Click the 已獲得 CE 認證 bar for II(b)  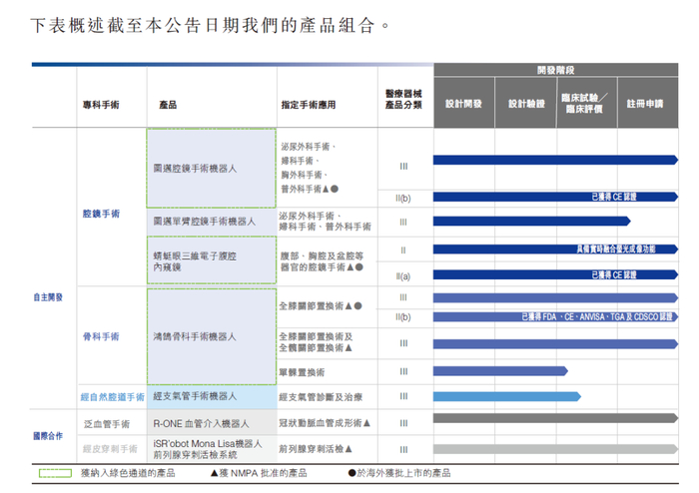point(555,197)
